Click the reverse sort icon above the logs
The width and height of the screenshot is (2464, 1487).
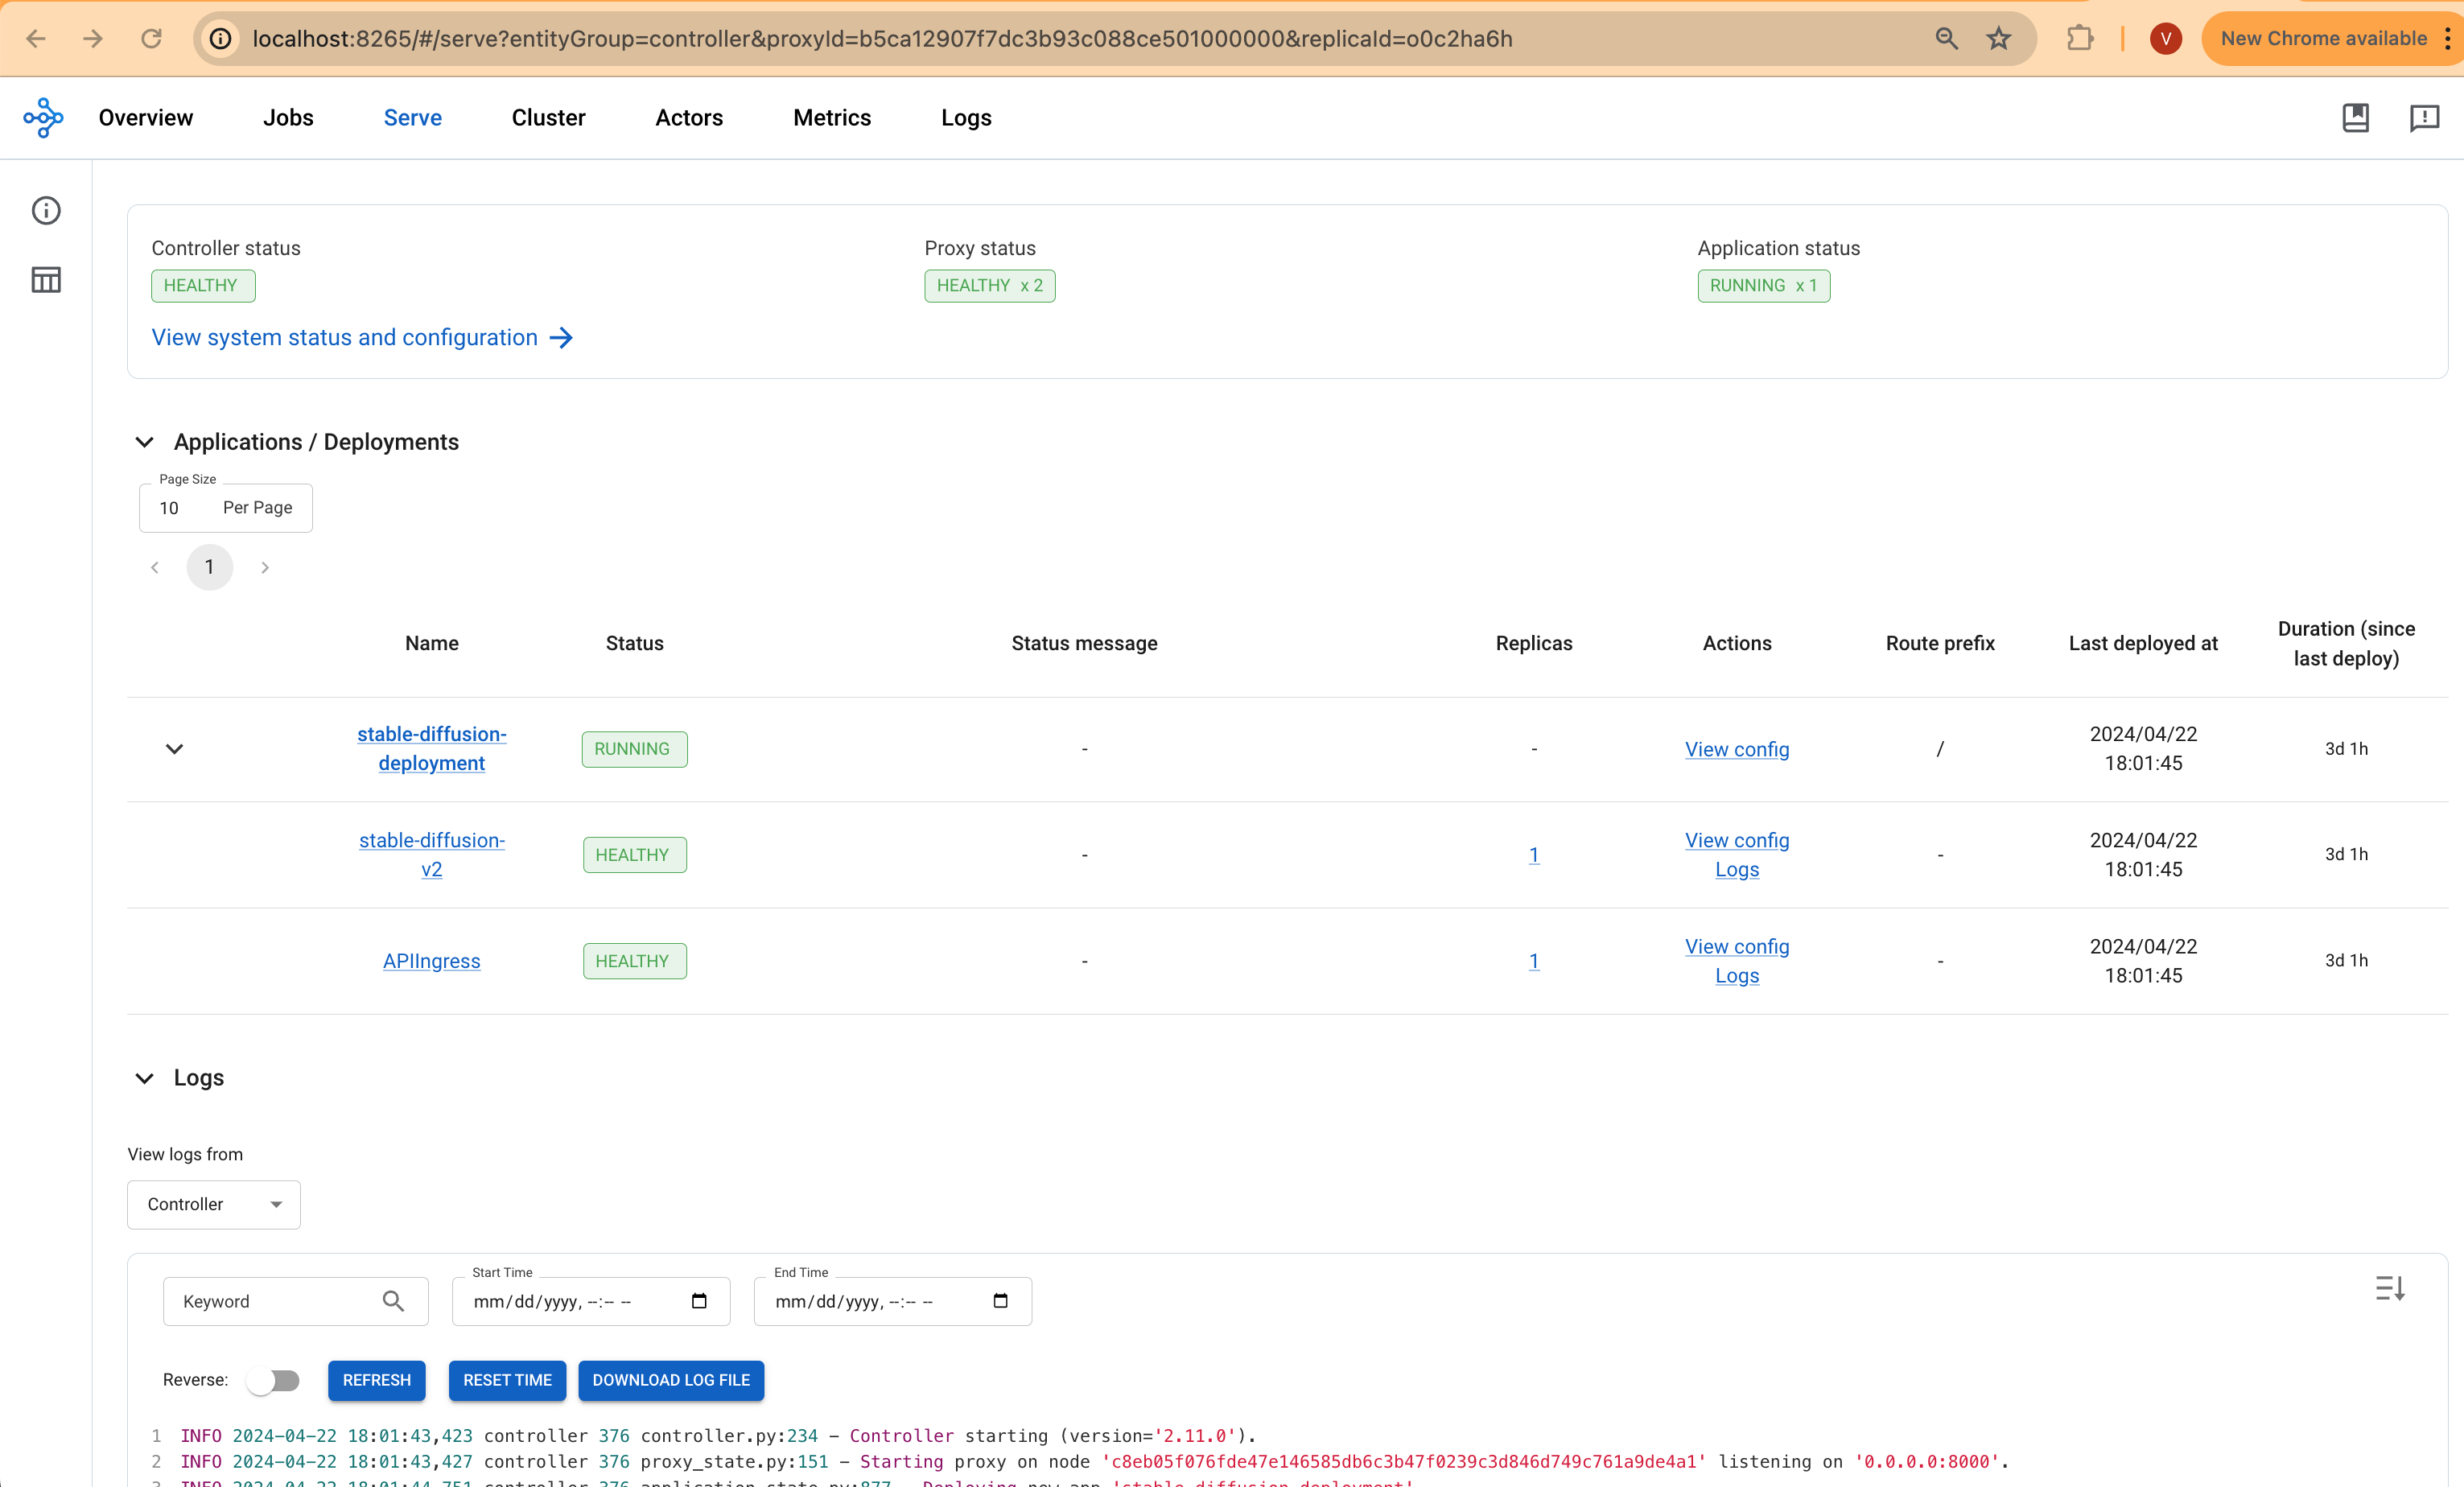pyautogui.click(x=2391, y=1288)
